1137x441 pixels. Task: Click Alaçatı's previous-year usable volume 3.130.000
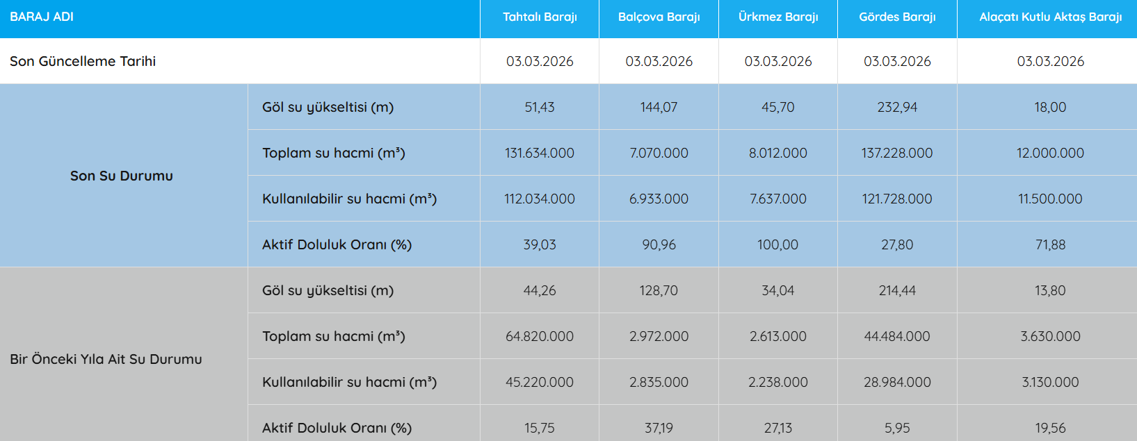(x=1050, y=382)
